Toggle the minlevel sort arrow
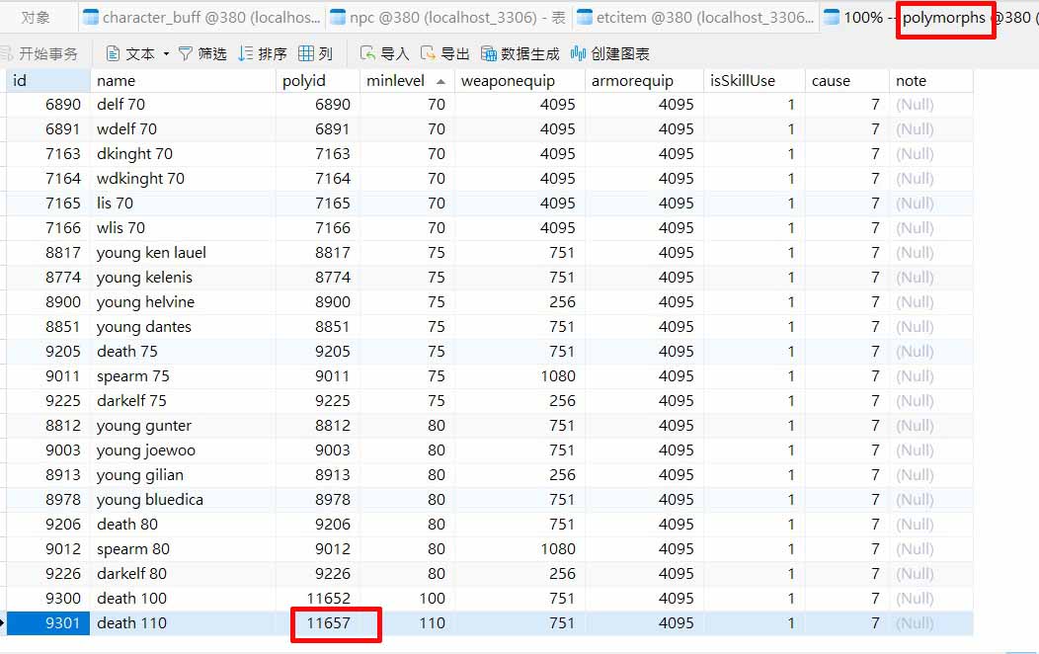Image resolution: width=1039 pixels, height=654 pixels. [440, 81]
